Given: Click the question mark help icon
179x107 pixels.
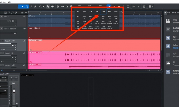Looking at the screenshot, I should tap(138, 7).
